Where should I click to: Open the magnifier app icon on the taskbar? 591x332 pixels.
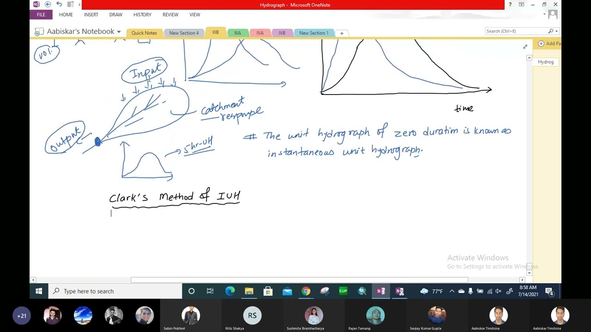(x=362, y=291)
